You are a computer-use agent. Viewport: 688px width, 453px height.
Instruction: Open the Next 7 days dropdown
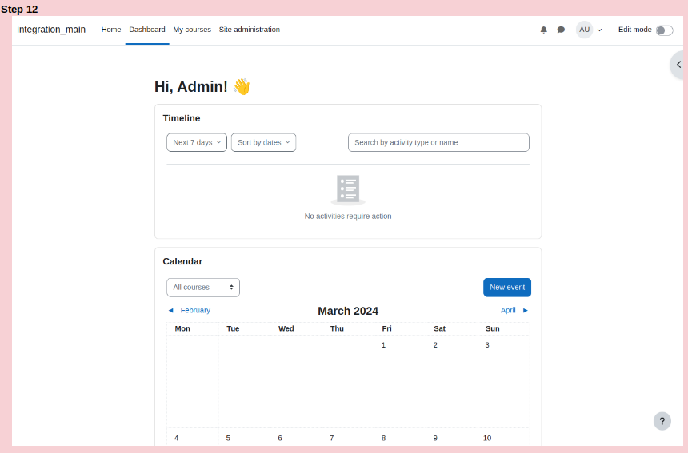197,142
